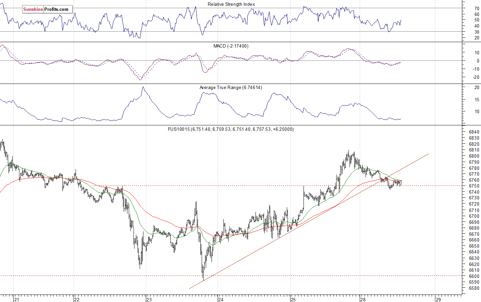481x302 pixels.
Task: Click the RSI 70 axis label
Action: 477,8
